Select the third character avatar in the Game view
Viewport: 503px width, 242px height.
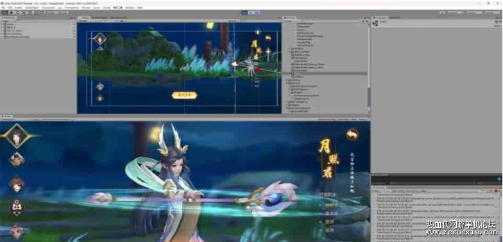[x=17, y=184]
